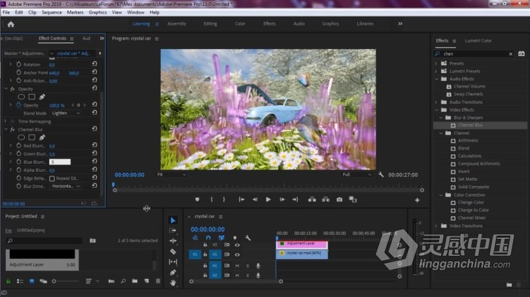Viewport: 530px width, 297px height.
Task: Select the Razor tool
Action: pyautogui.click(x=173, y=251)
